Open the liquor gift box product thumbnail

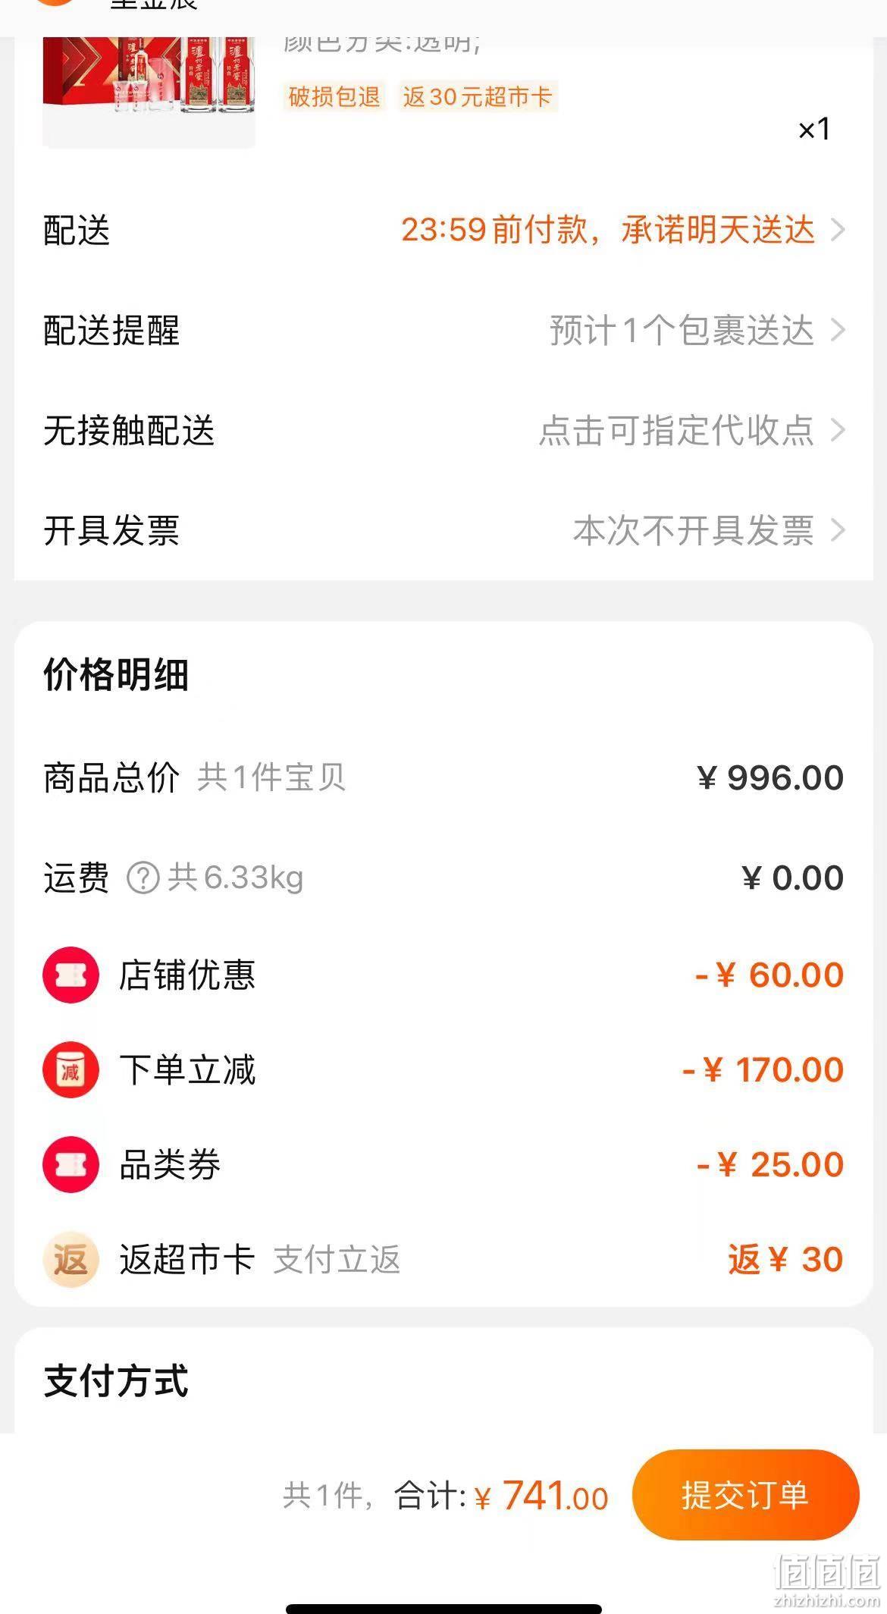click(149, 83)
